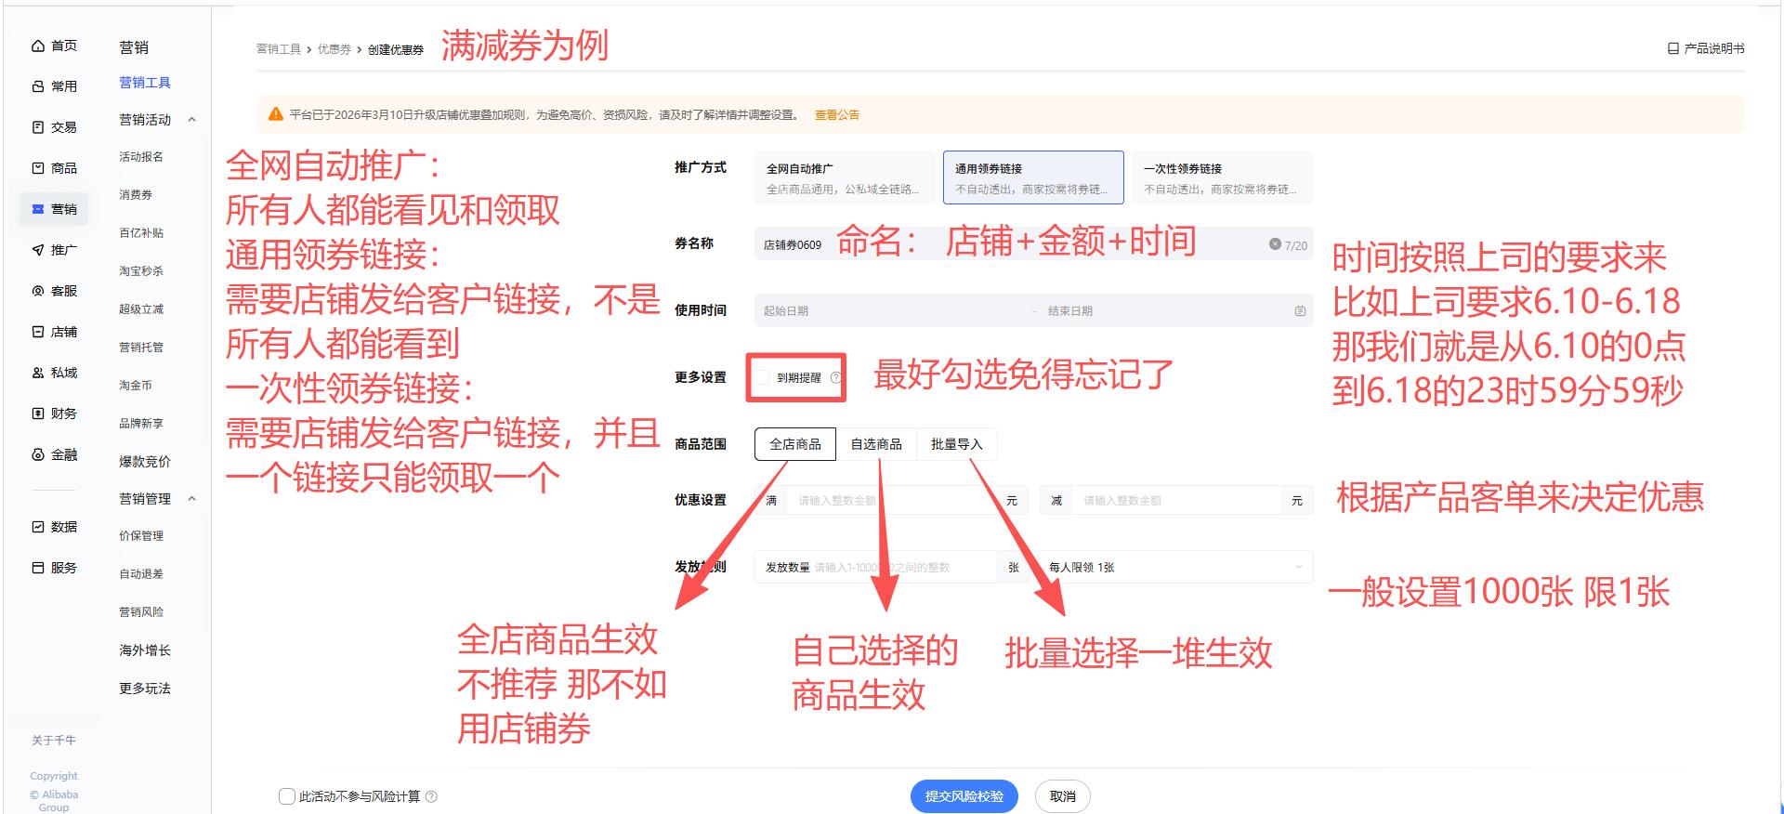
Task: Clear the 券名称 field with the X icon
Action: (x=1275, y=244)
